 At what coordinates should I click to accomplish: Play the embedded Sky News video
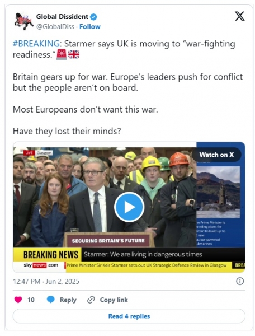pyautogui.click(x=129, y=207)
